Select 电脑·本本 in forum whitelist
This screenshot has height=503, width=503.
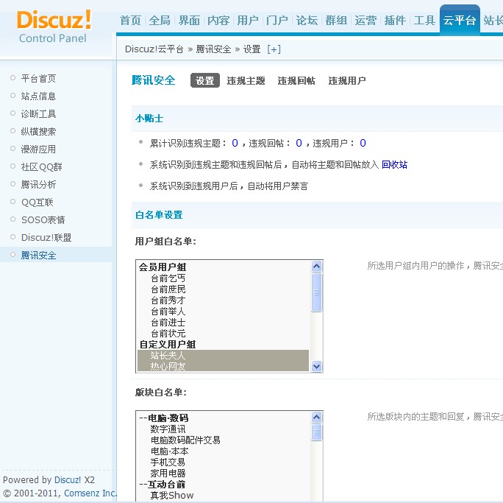click(x=169, y=451)
